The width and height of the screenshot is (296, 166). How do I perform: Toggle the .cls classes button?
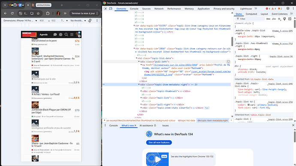[x=274, y=19]
